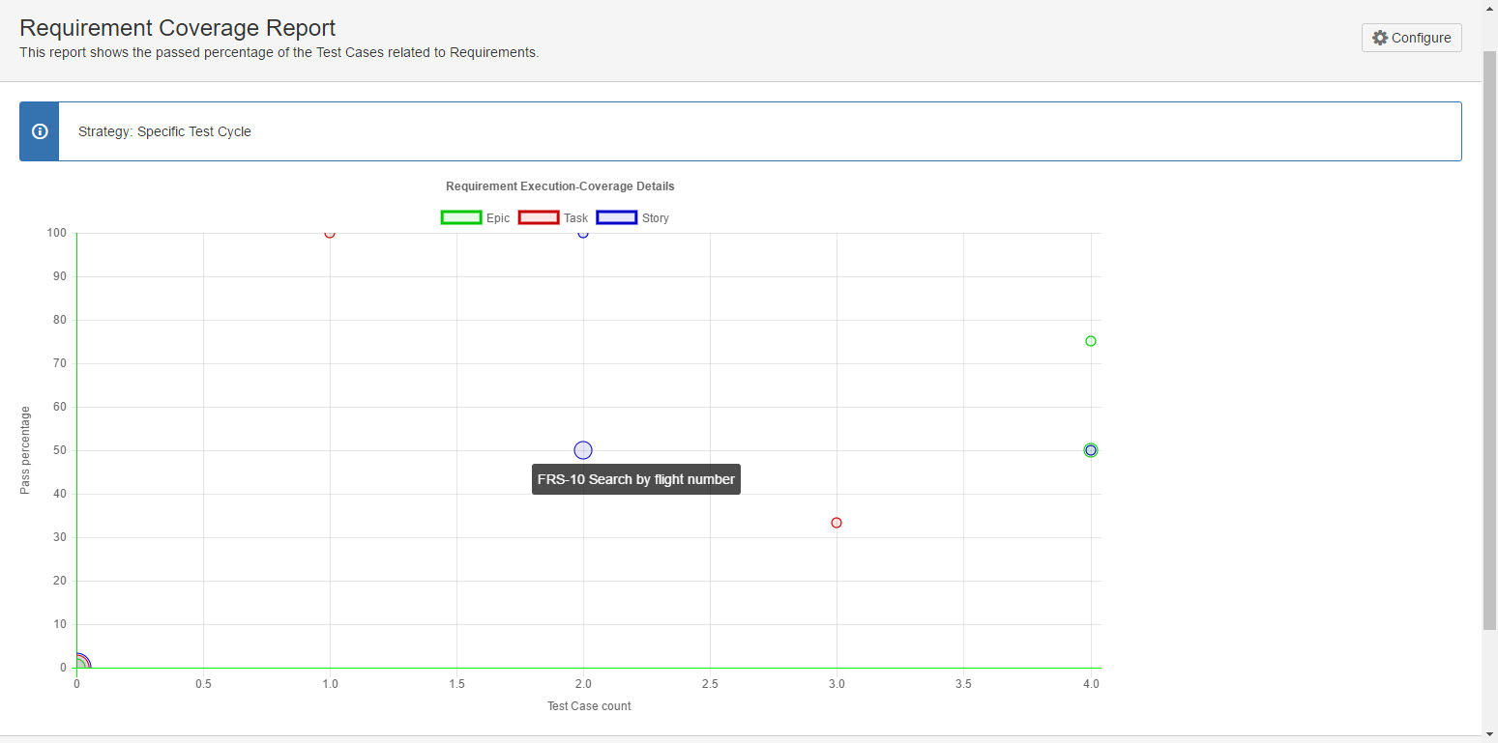Viewport: 1498px width, 743px height.
Task: Click overlapping bubbles at 4 test cases, 50 percent
Action: click(x=1091, y=450)
